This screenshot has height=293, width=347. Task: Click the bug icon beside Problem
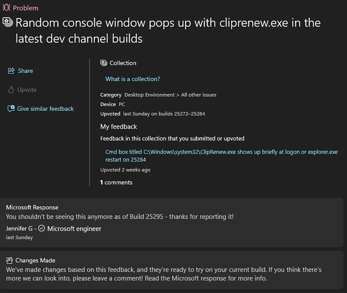[x=6, y=8]
